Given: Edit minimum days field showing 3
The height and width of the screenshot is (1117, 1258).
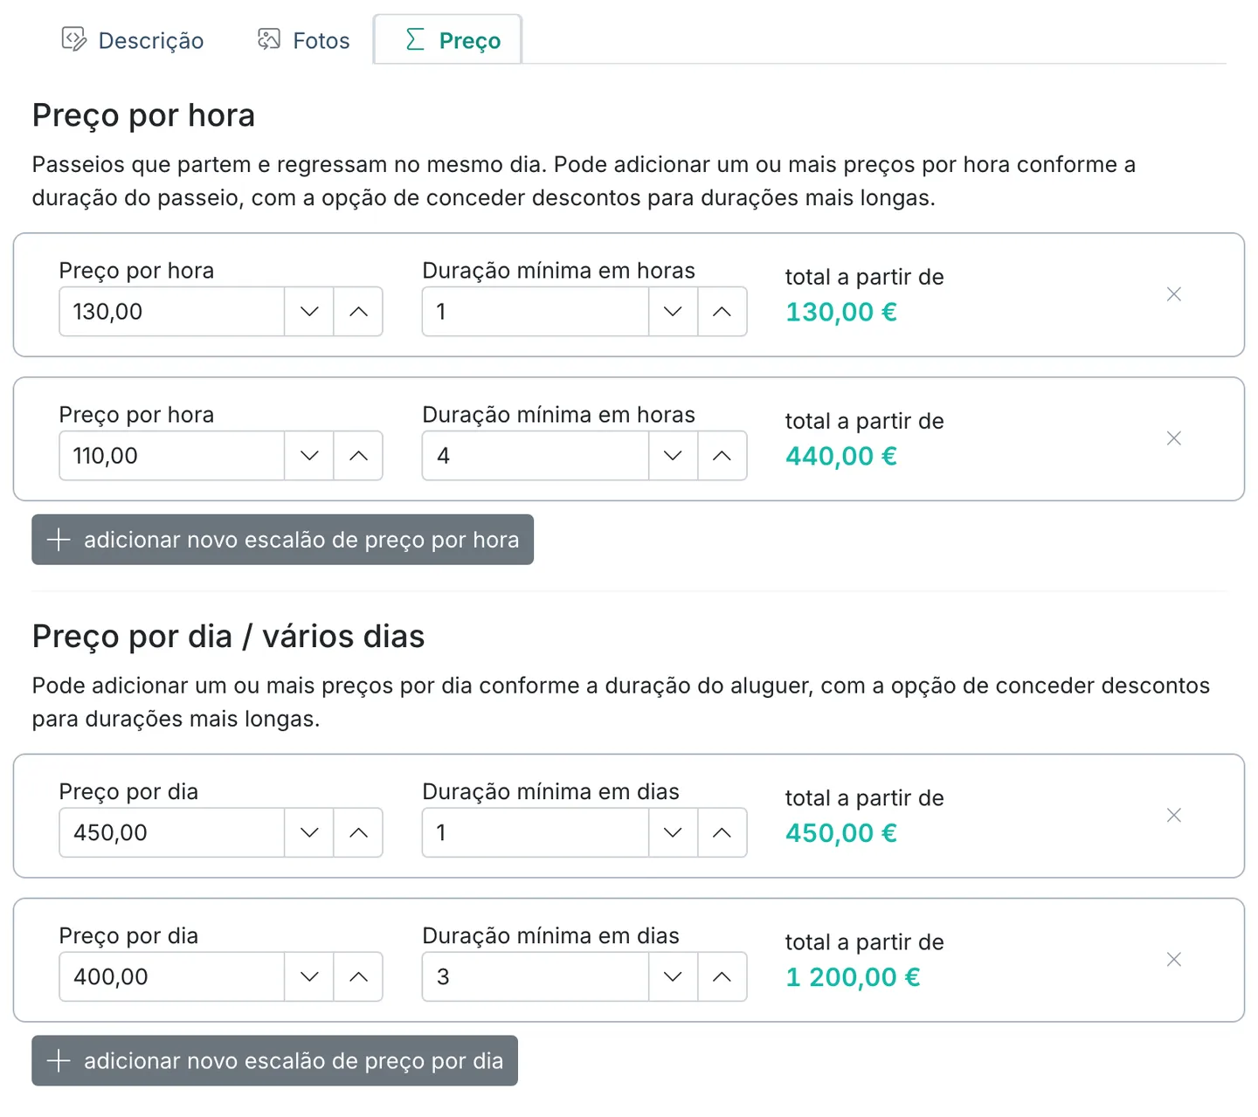Looking at the screenshot, I should pyautogui.click(x=536, y=977).
